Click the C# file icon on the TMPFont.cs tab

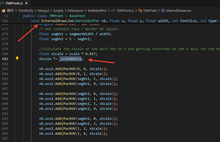coord(3,3)
